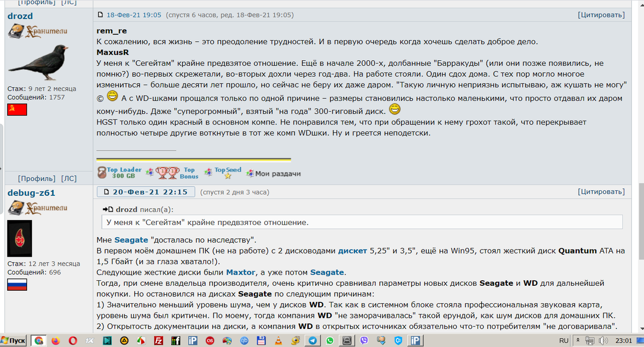Open Opera browser in taskbar
Viewport: 644px width, 347px height.
(x=73, y=340)
